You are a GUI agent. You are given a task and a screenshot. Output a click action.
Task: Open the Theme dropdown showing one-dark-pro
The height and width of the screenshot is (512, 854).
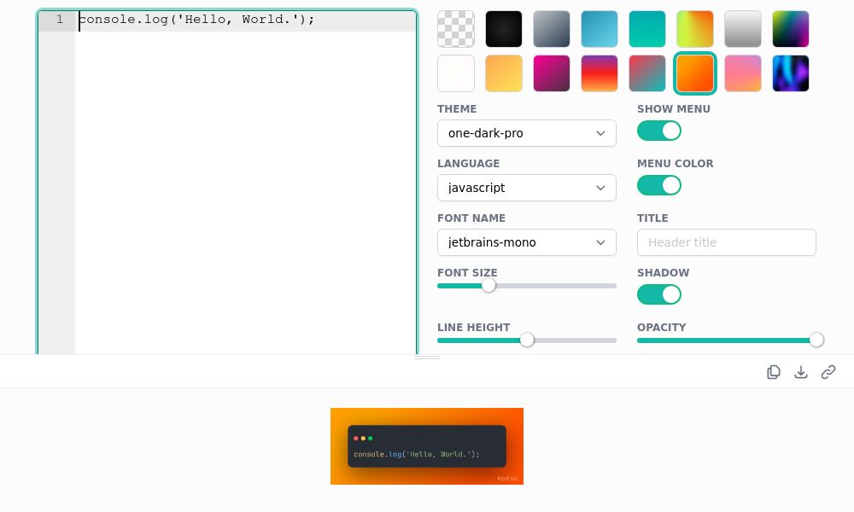coord(527,133)
